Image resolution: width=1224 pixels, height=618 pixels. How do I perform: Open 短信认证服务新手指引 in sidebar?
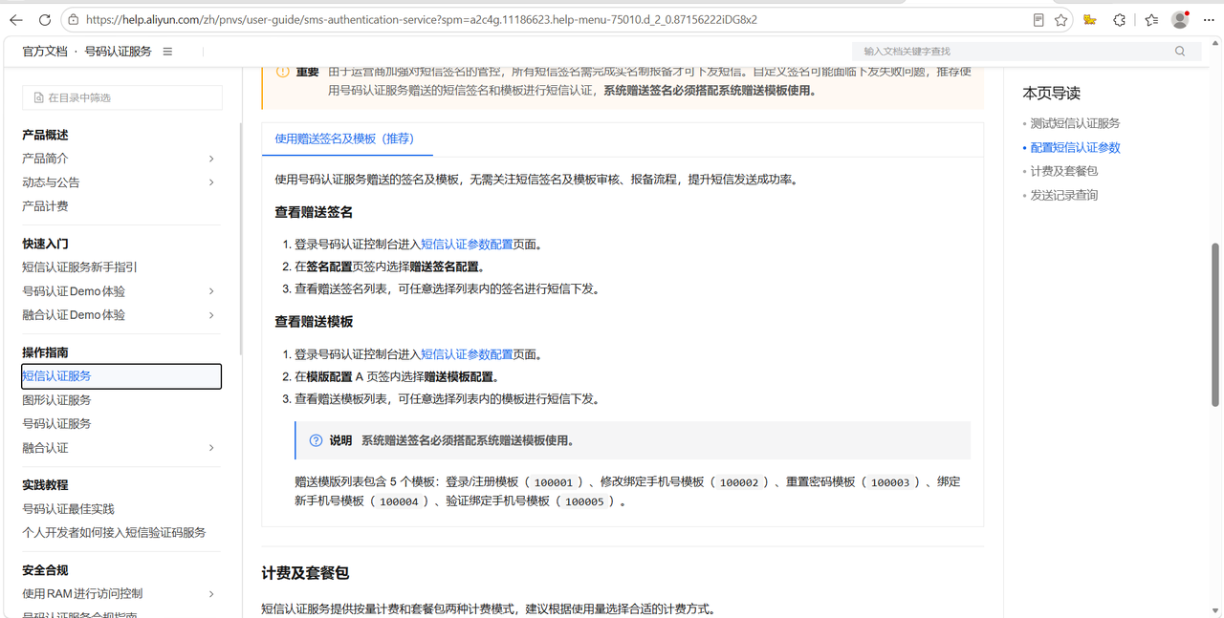[80, 267]
